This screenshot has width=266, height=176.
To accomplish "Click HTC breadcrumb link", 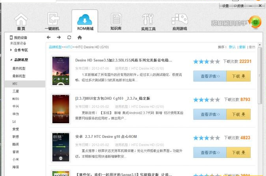I will 69,47.
